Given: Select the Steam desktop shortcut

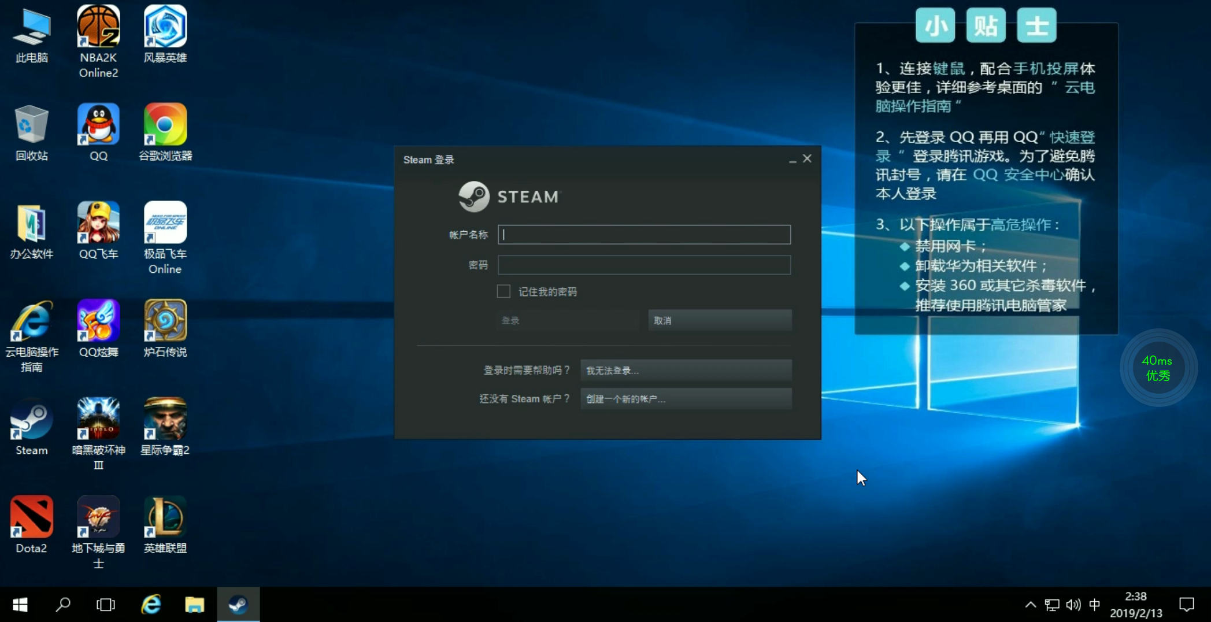Looking at the screenshot, I should (31, 427).
